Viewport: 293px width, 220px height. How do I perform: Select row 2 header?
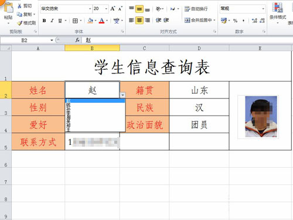[x=6, y=90]
